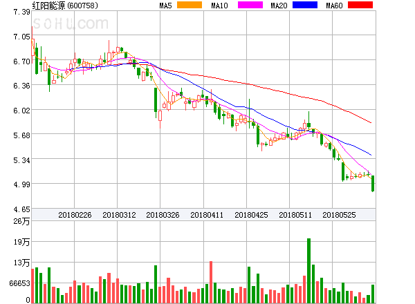Viewport: 415px width, 304px height.
Task: Click the orange MA5 legend swatch
Action: tap(190, 5)
